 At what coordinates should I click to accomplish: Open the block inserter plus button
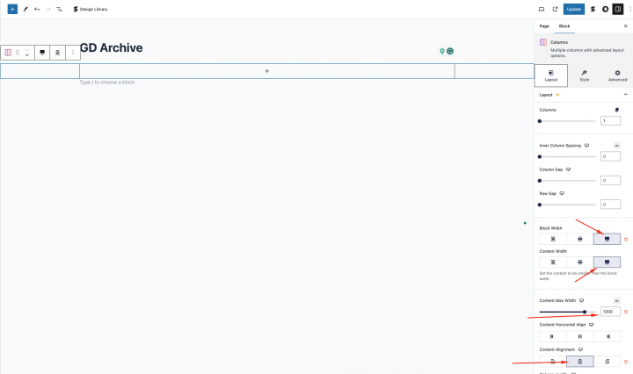pos(12,9)
